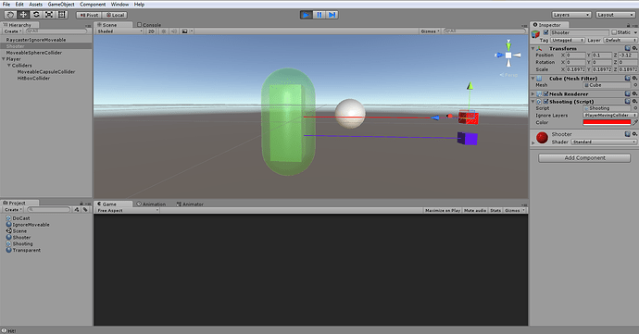This screenshot has width=639, height=334.
Task: Select the Hand tool in toolbar
Action: pyautogui.click(x=10, y=15)
